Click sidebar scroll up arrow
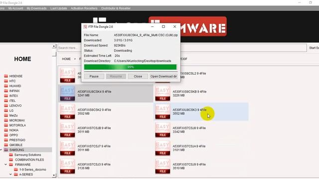The width and height of the screenshot is (319, 179). (x=54, y=46)
